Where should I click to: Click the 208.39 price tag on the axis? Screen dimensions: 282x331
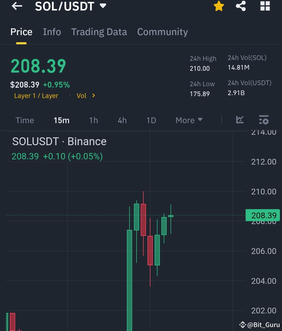click(262, 215)
